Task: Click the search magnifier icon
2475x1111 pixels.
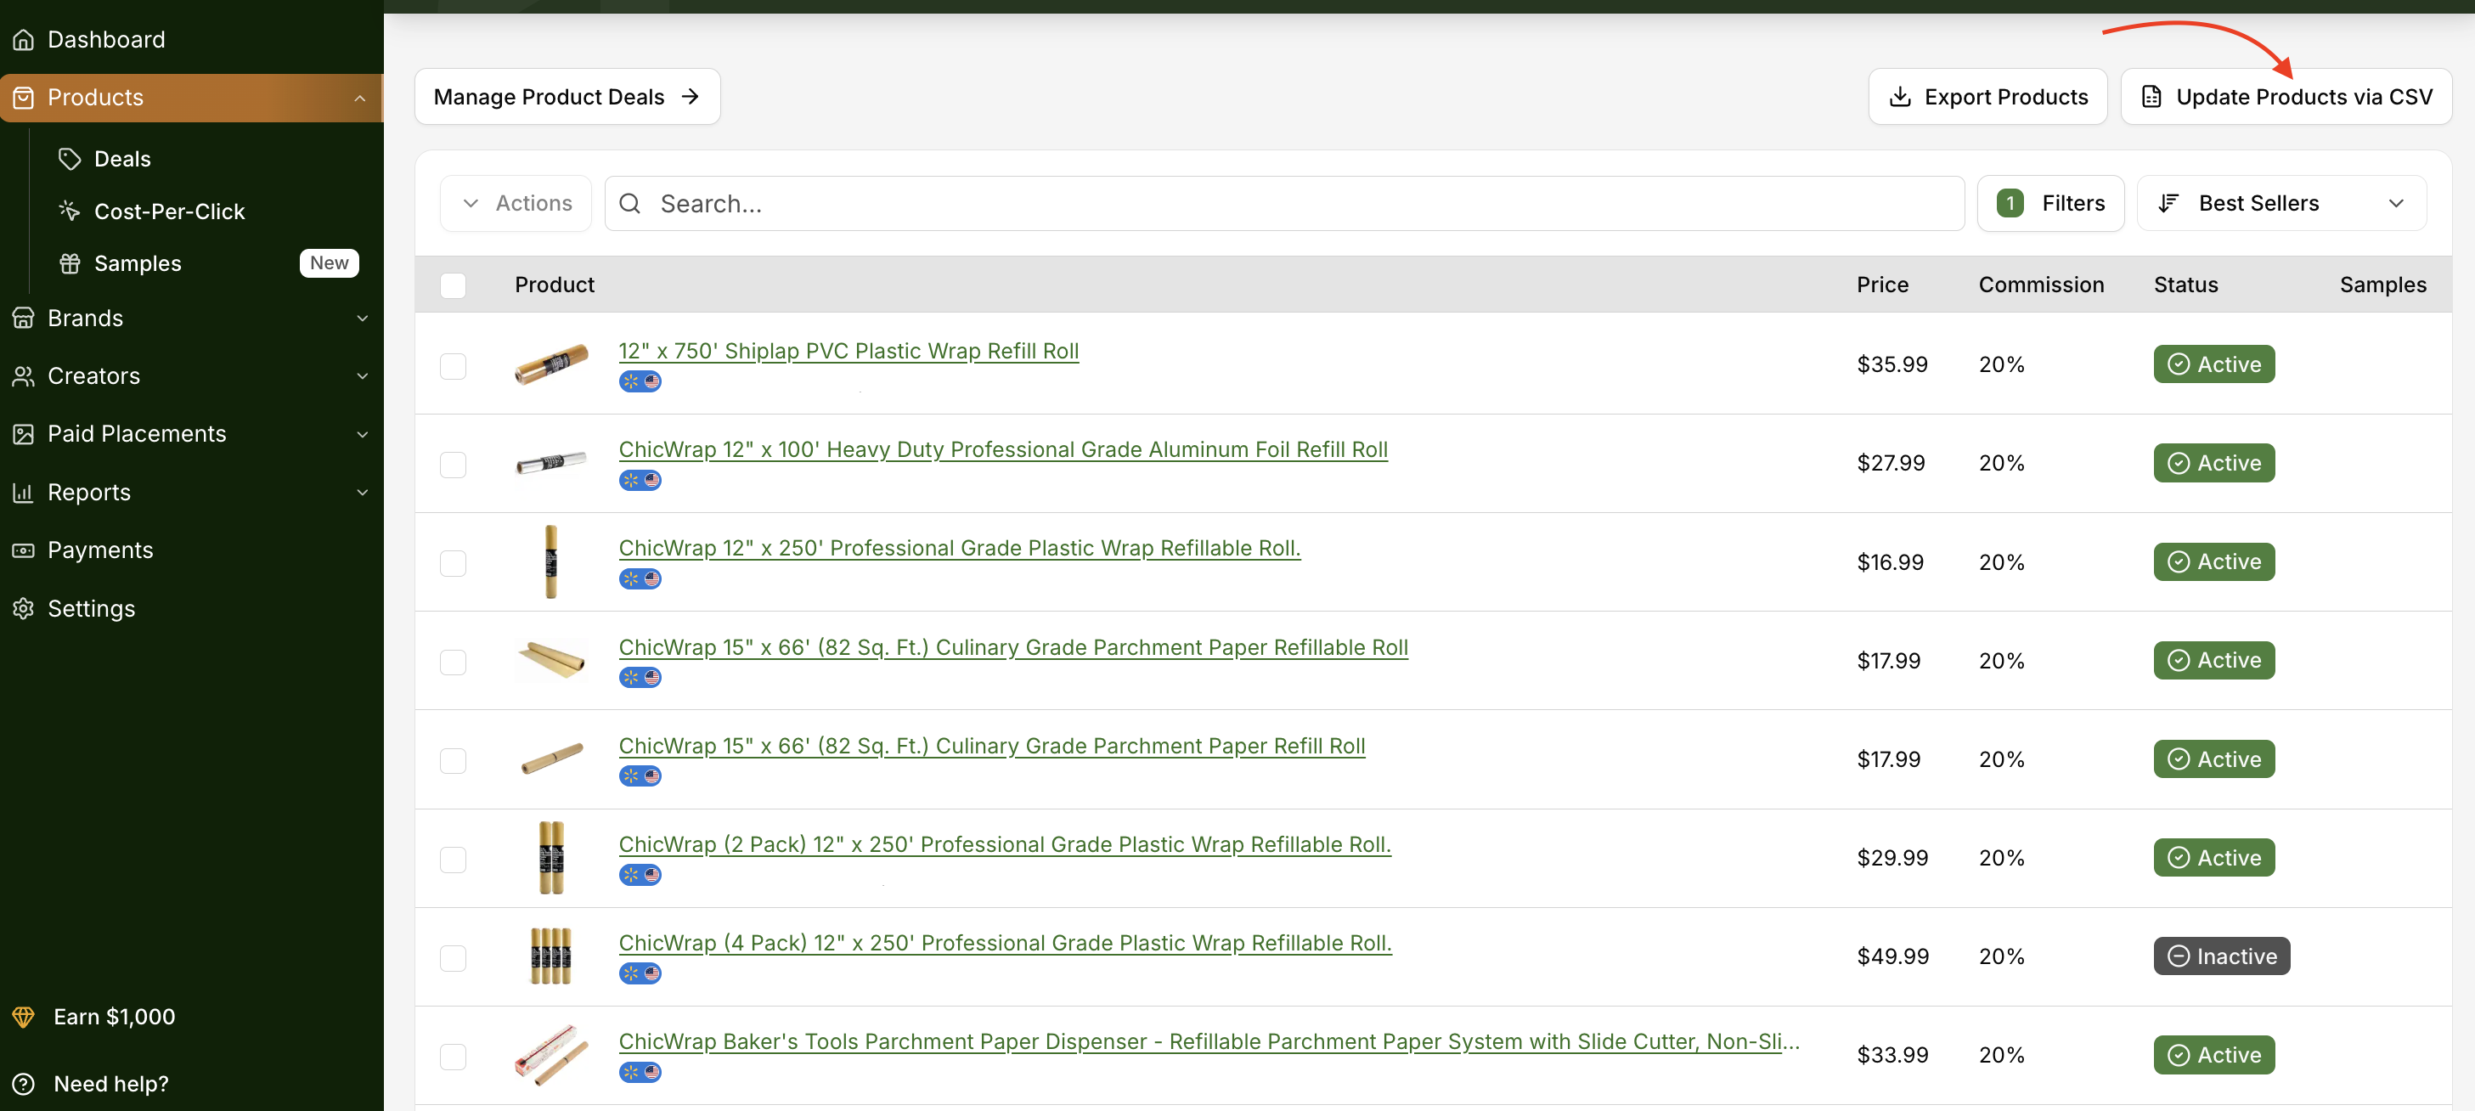Action: [x=629, y=204]
